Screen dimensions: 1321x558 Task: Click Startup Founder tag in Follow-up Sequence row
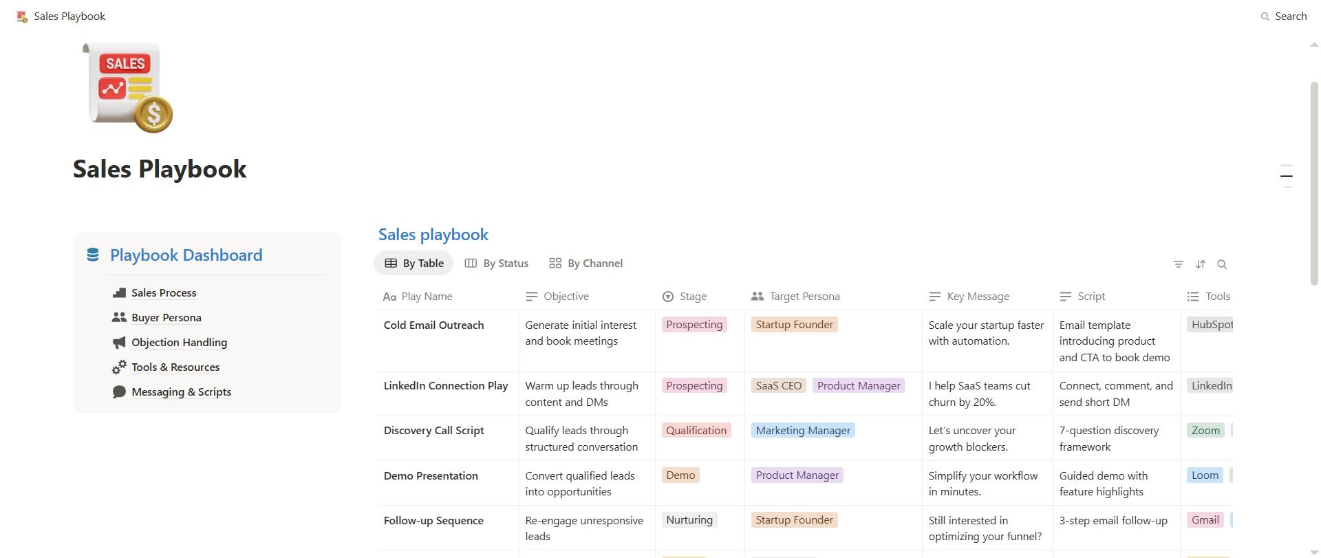(795, 520)
